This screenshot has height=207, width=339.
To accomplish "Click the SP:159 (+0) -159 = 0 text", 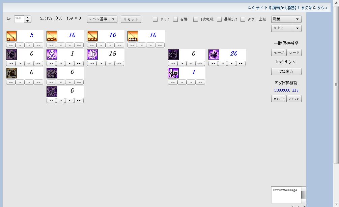I will click(x=60, y=18).
